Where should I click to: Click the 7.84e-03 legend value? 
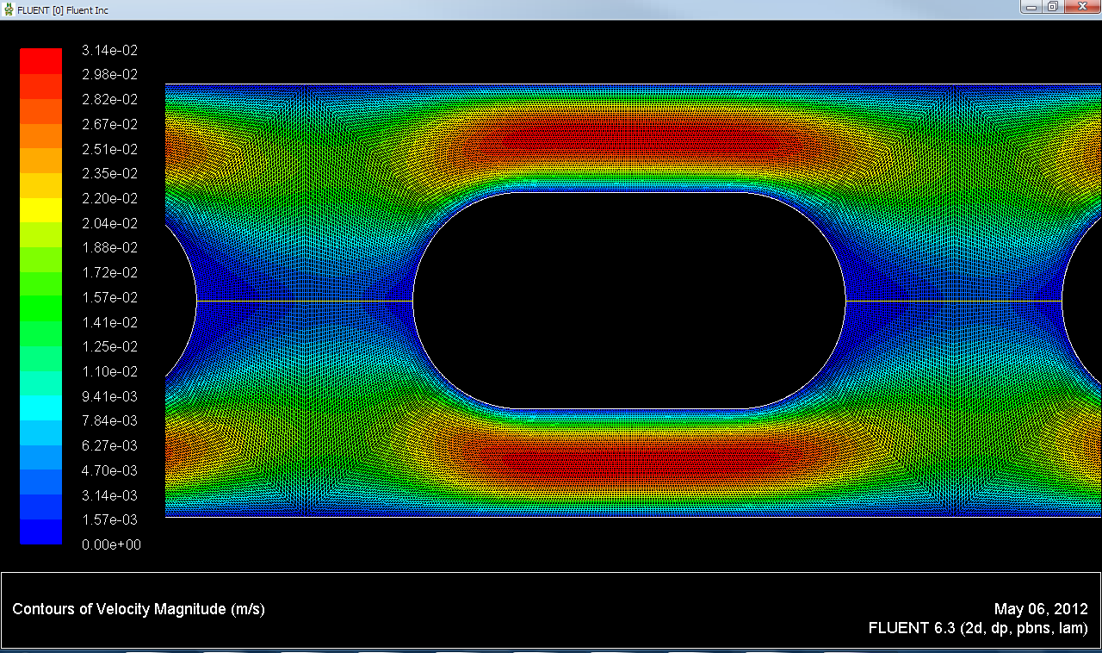point(110,420)
